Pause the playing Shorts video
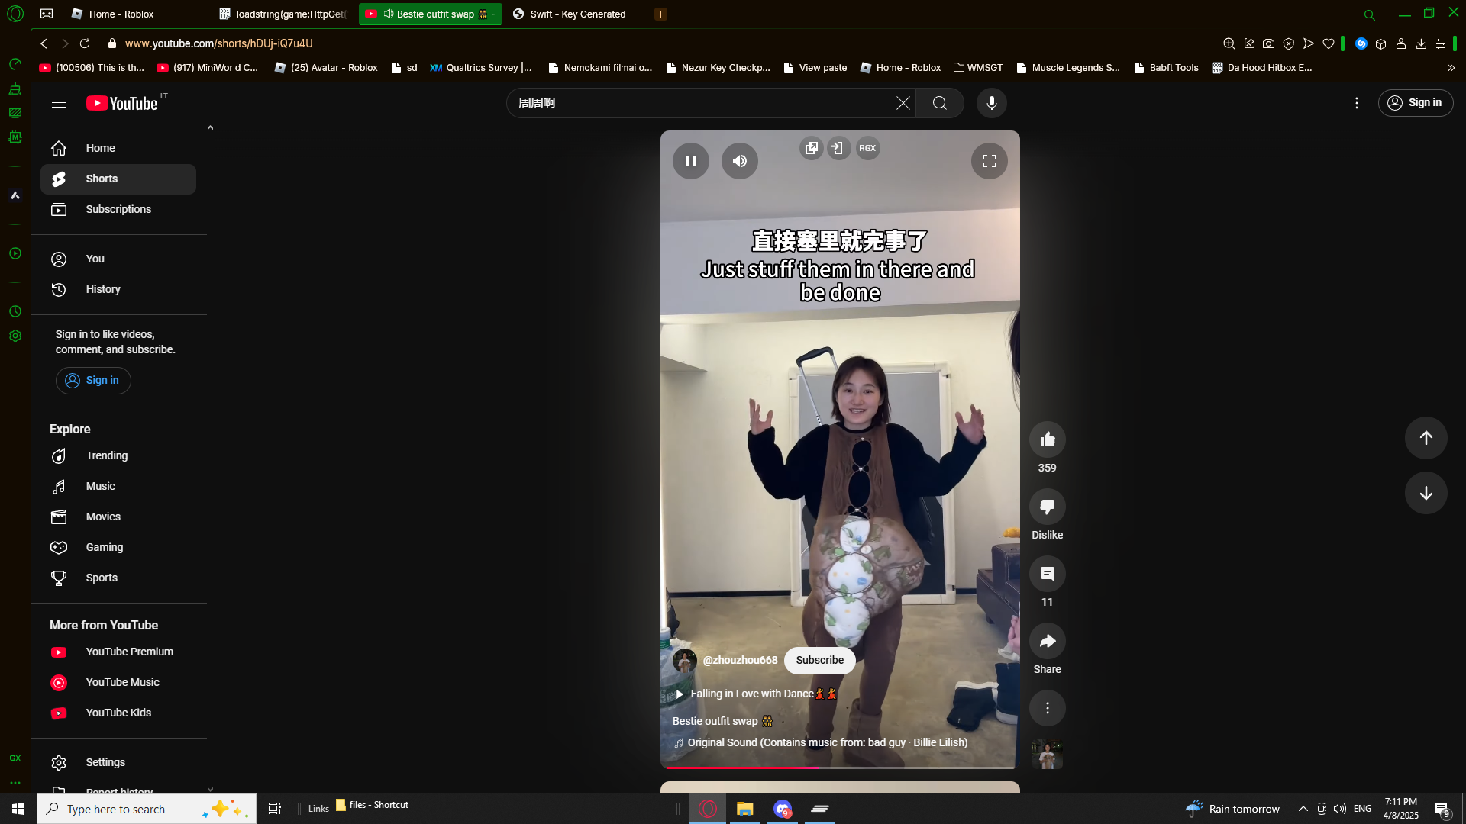The height and width of the screenshot is (824, 1466). coord(690,161)
